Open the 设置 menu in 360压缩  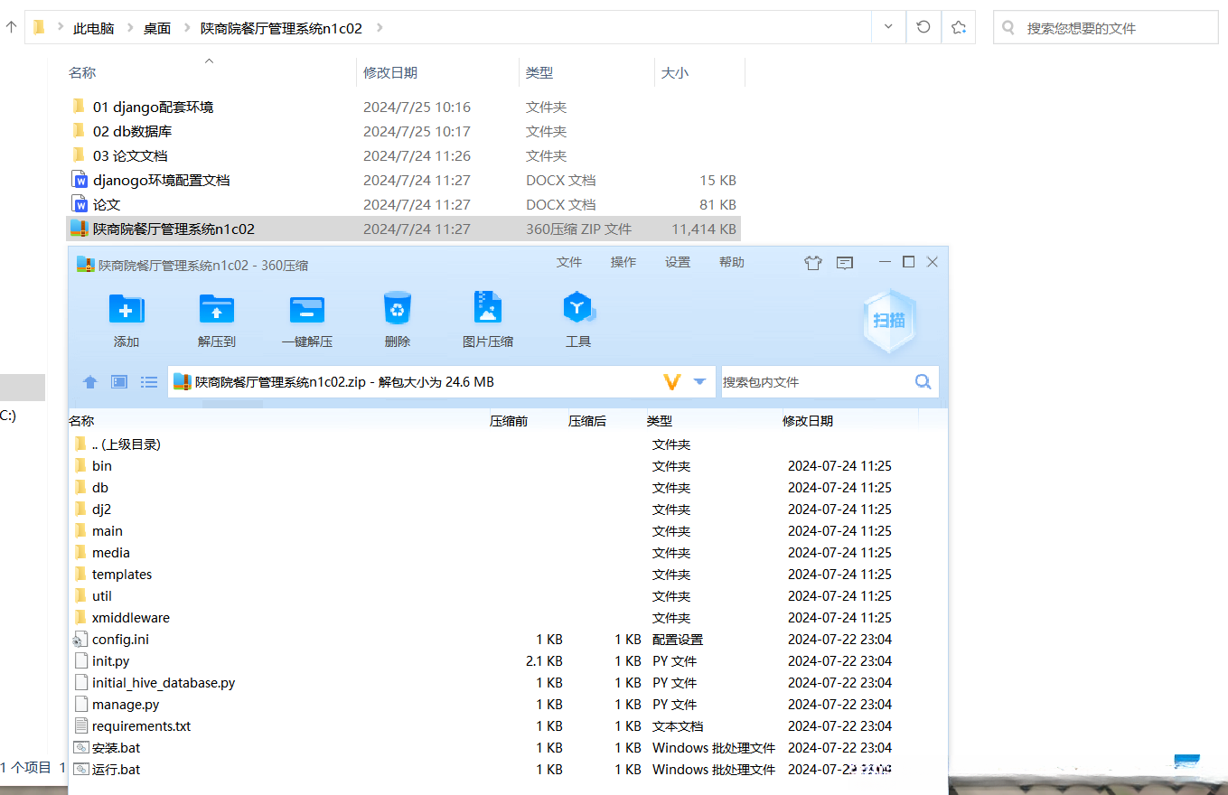click(x=678, y=262)
